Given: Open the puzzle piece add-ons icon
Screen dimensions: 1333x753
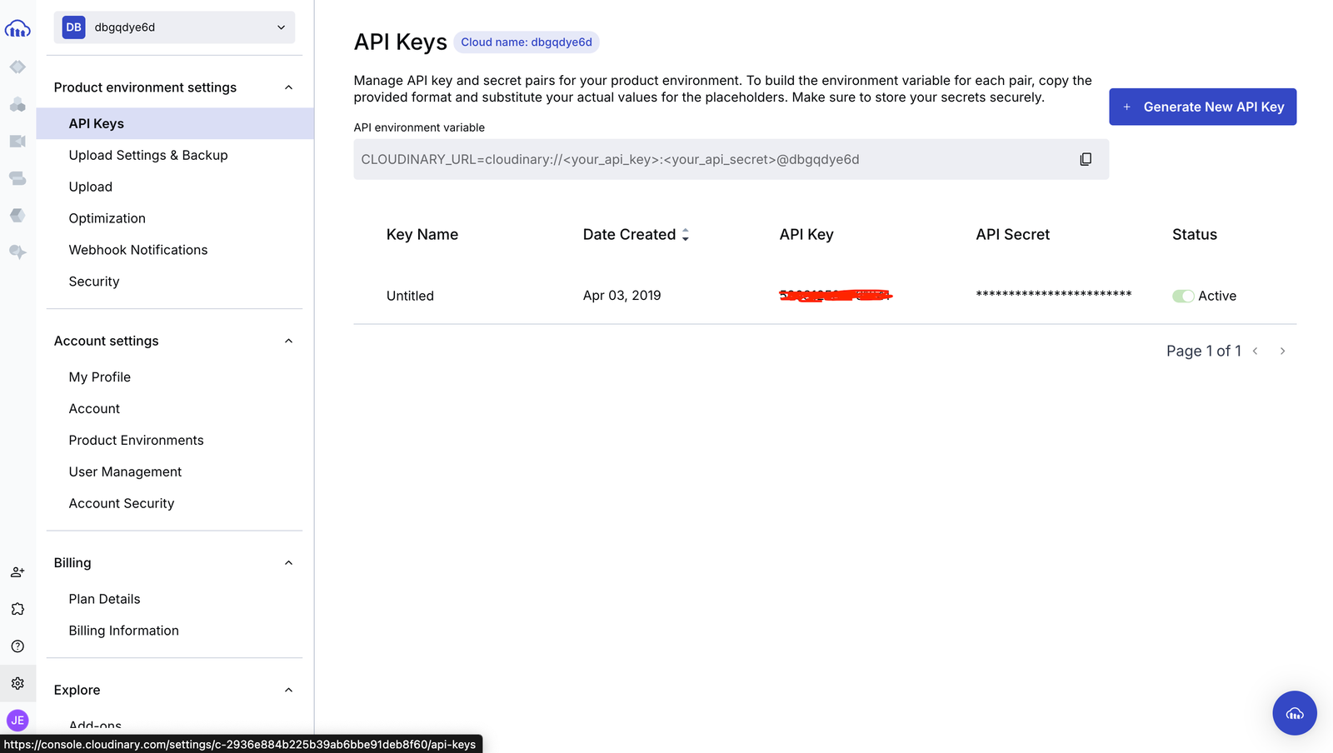Looking at the screenshot, I should point(17,609).
